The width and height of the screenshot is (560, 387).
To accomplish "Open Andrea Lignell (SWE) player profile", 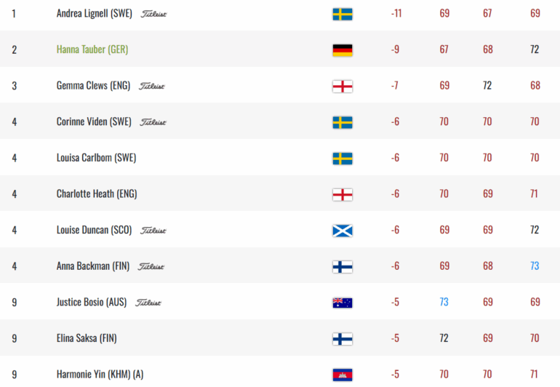I will coord(94,14).
